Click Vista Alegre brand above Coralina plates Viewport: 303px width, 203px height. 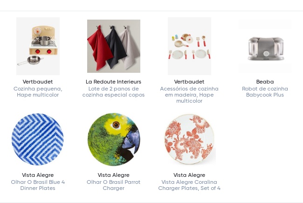click(189, 175)
